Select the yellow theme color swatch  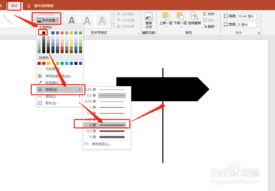click(x=71, y=33)
